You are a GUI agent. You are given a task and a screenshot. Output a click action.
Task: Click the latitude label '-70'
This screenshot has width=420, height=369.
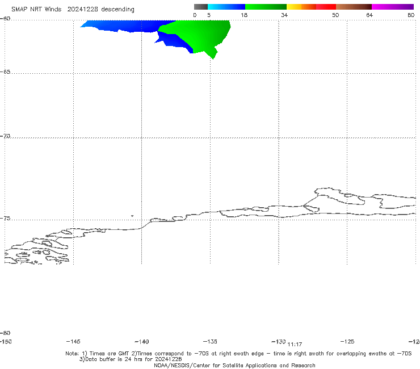coord(5,136)
